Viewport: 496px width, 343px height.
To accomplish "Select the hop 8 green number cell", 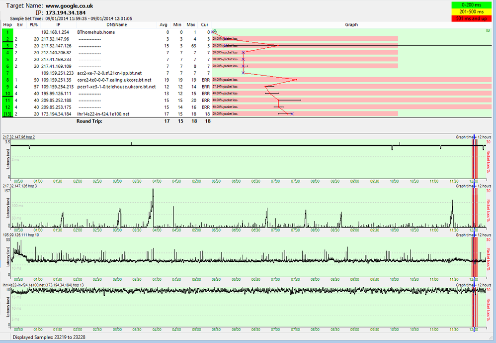I will pos(7,80).
